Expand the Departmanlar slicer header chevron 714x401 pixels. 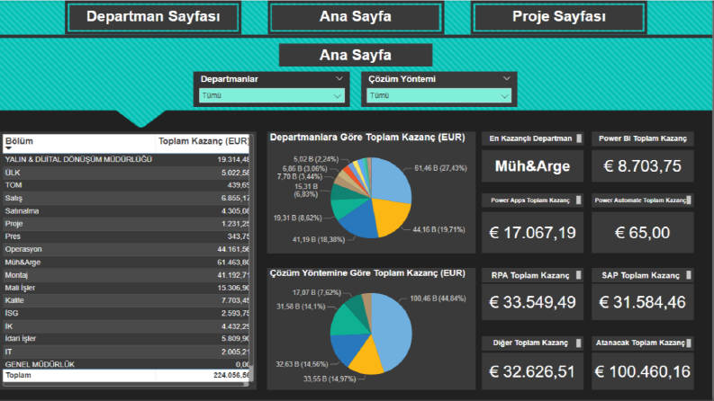click(x=339, y=78)
